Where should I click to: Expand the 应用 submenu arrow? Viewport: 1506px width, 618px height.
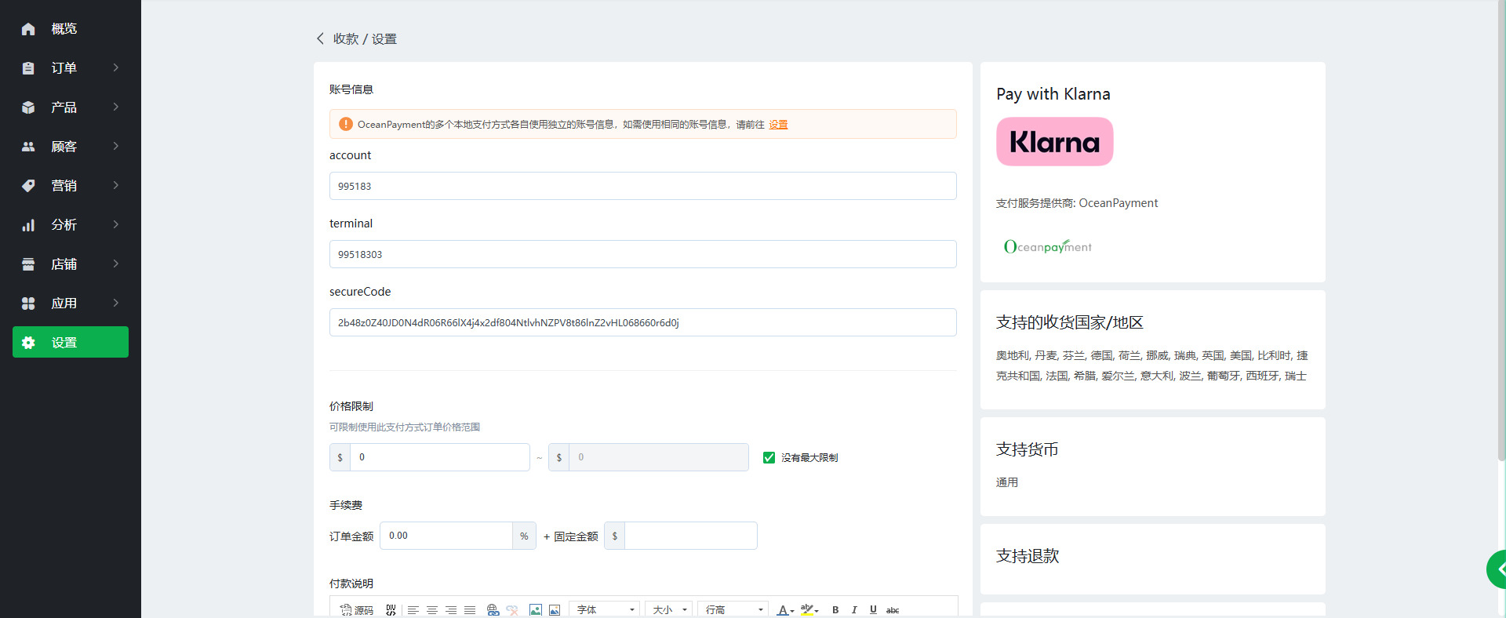point(116,303)
